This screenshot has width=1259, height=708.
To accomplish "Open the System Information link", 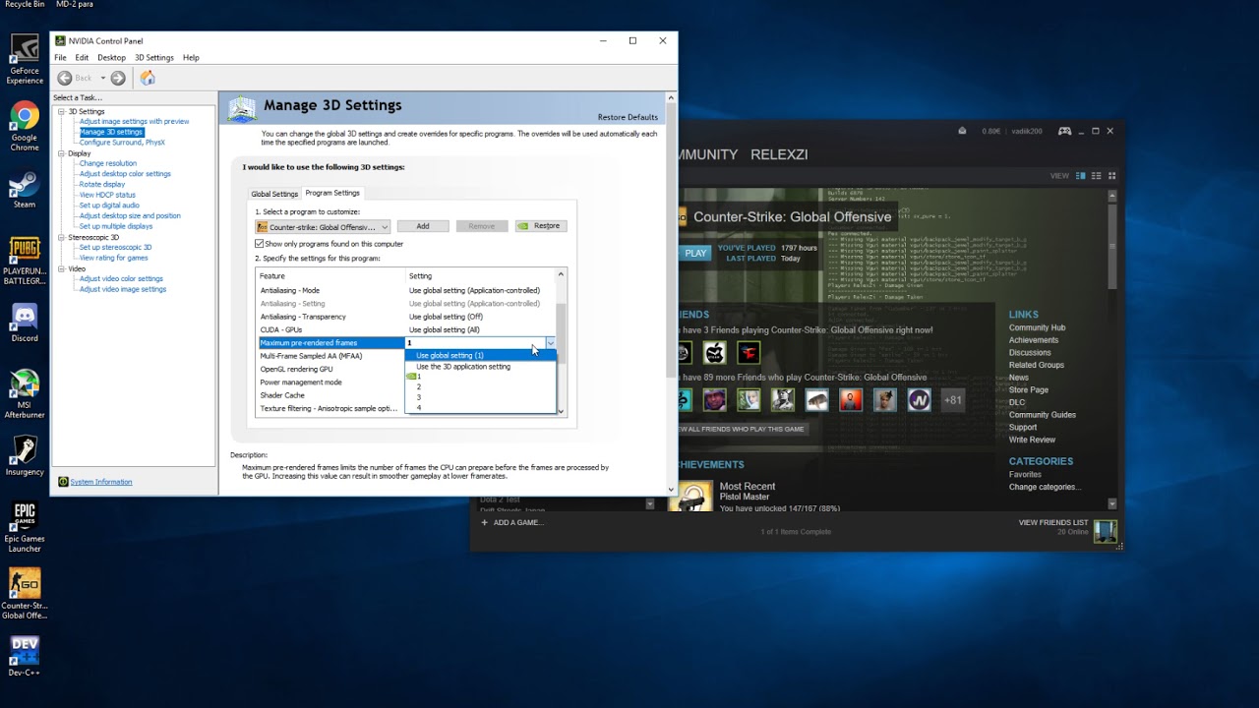I will (100, 482).
